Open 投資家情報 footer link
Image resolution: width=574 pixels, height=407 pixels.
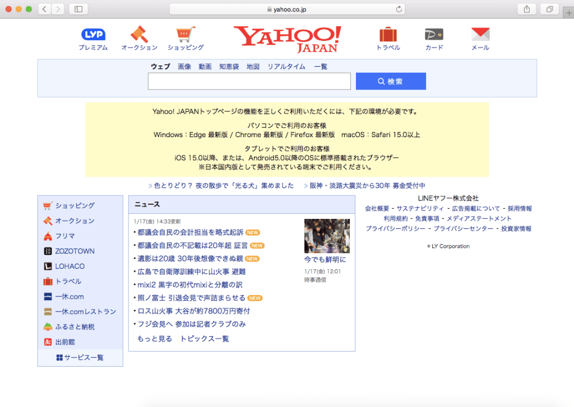pyautogui.click(x=516, y=228)
